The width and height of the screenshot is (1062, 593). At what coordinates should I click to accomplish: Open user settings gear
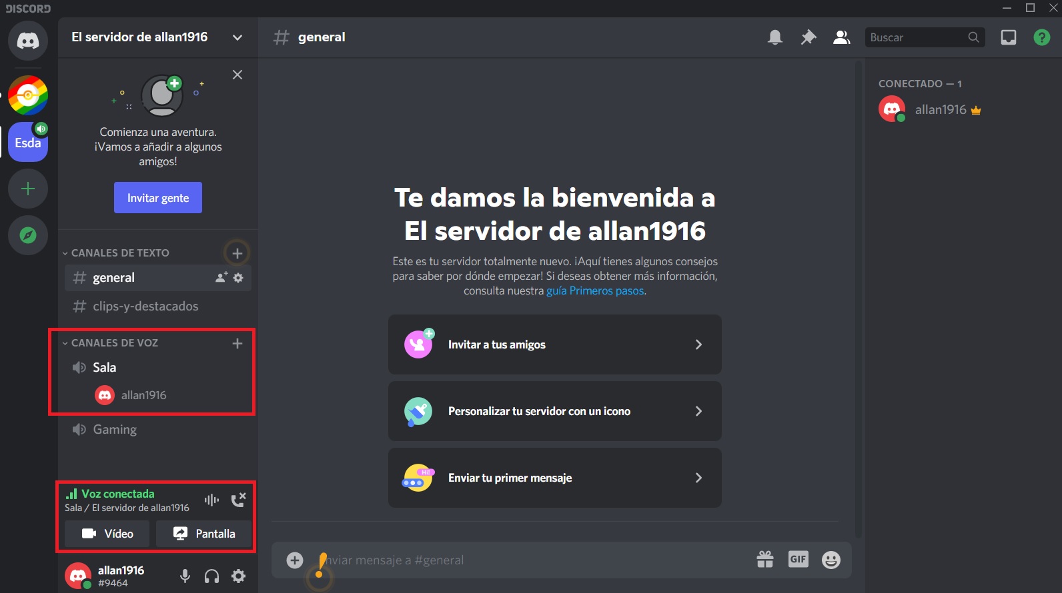tap(238, 576)
